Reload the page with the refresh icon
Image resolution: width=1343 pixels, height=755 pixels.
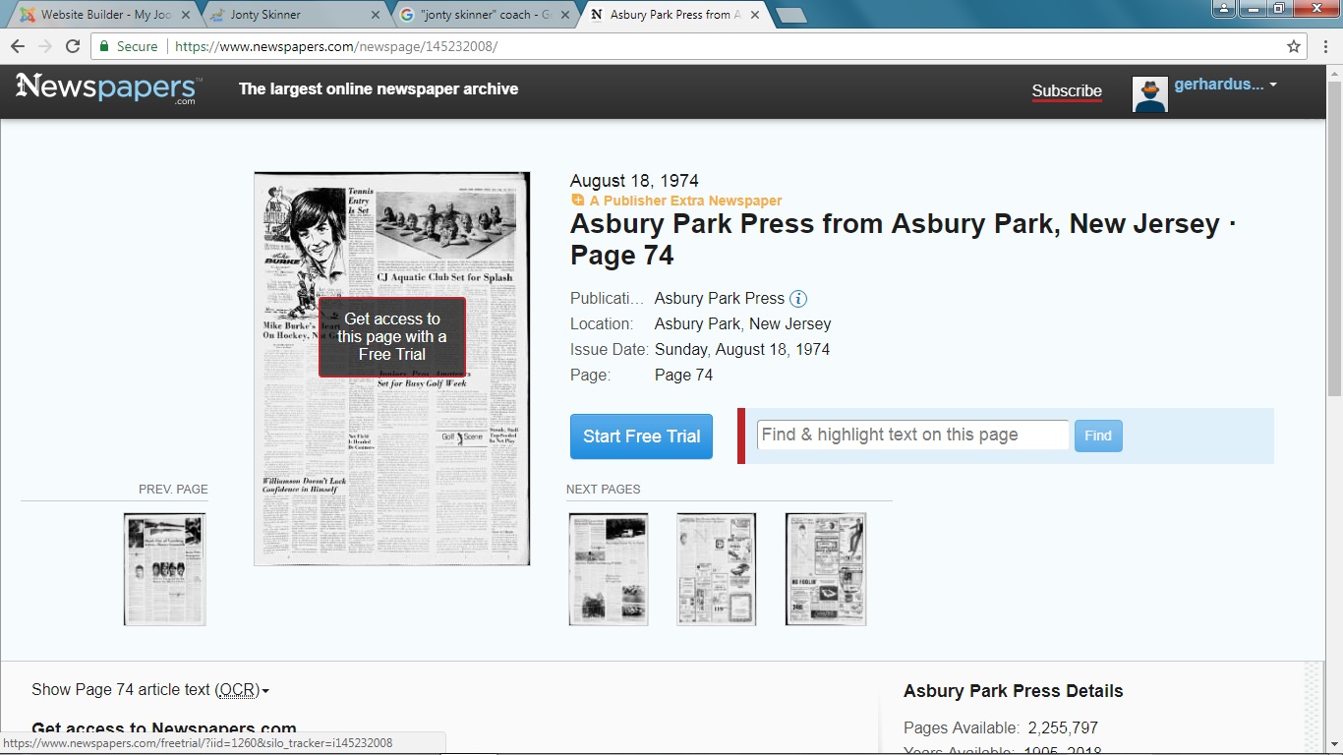pos(73,46)
